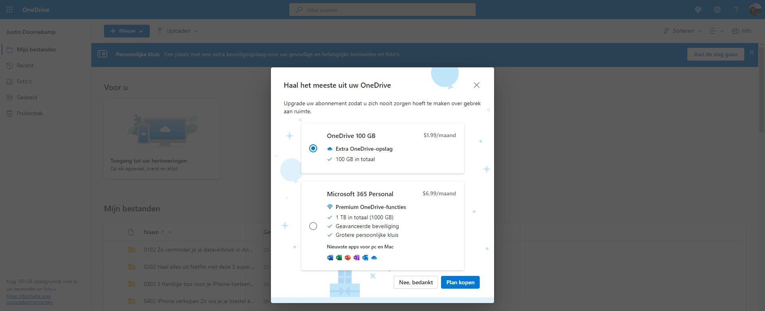
Task: Click the Info pane icon
Action: [x=736, y=31]
